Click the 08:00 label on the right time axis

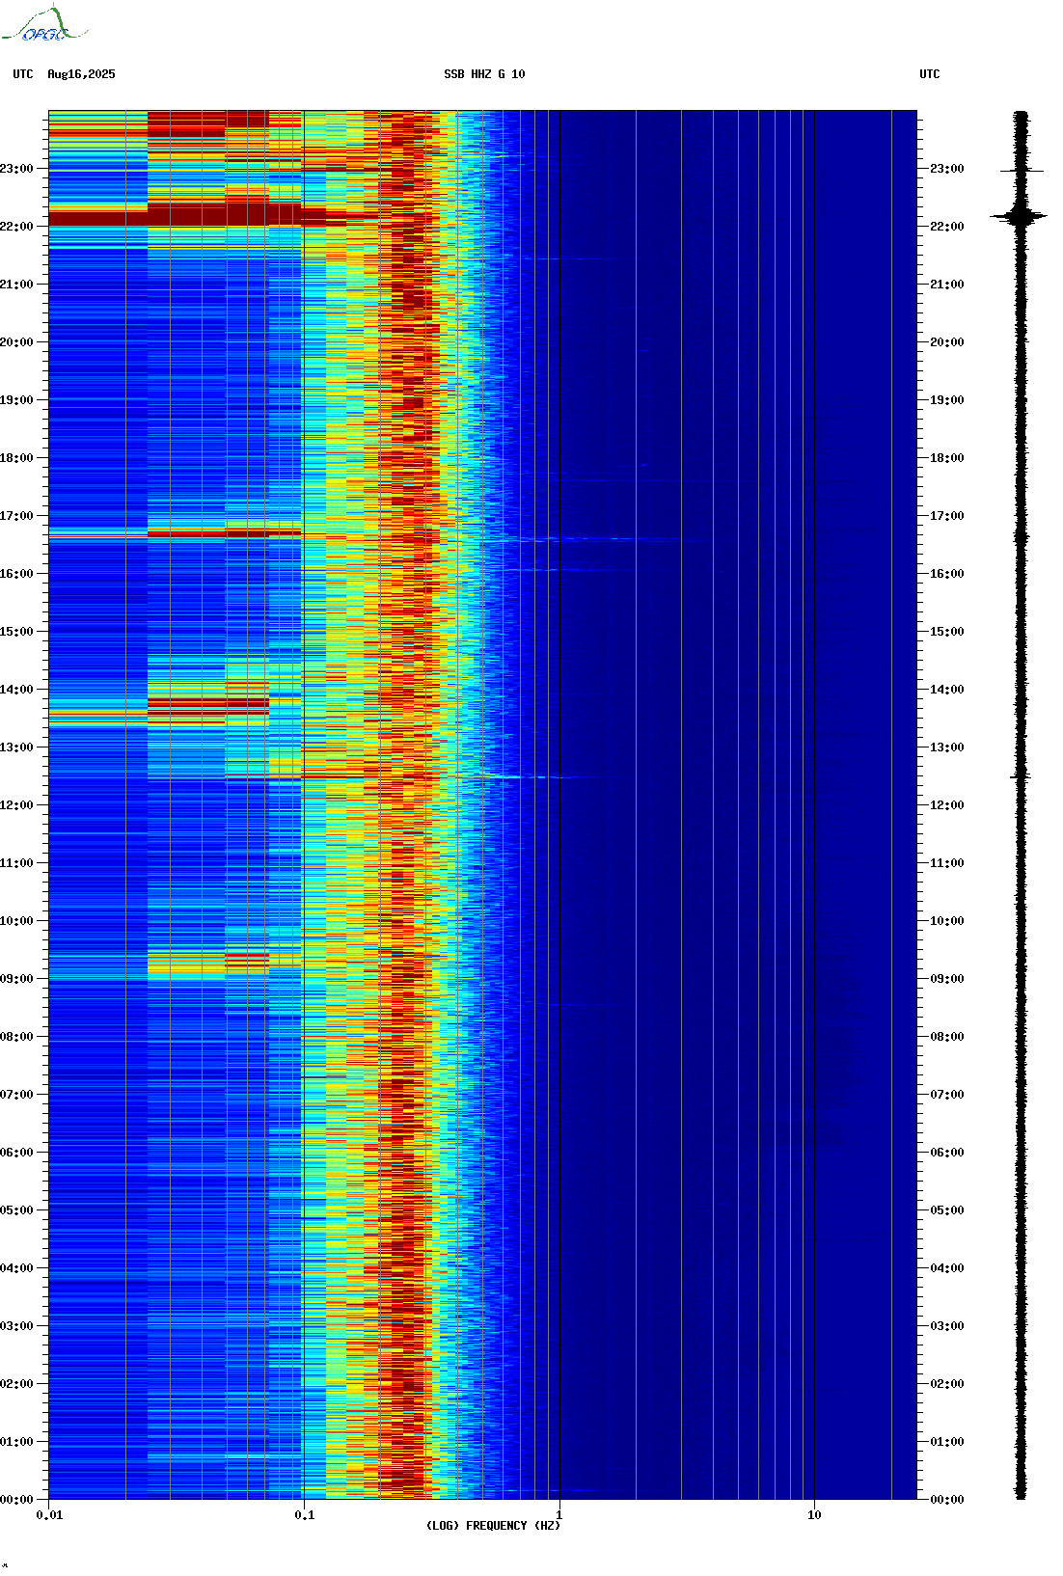pos(946,1037)
